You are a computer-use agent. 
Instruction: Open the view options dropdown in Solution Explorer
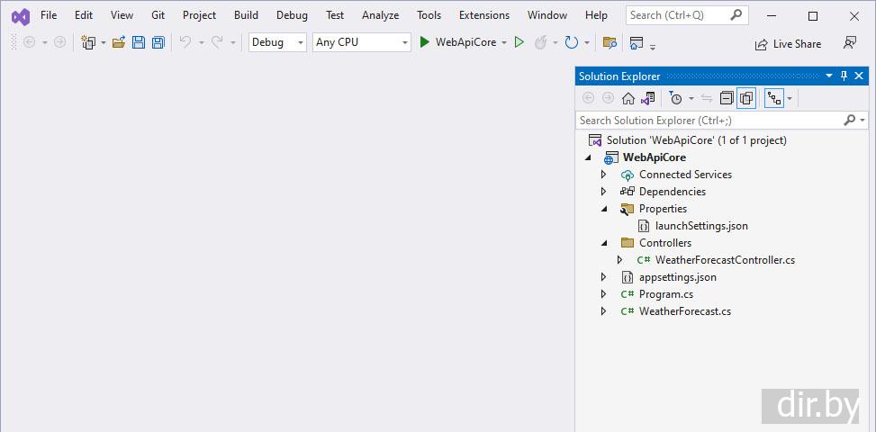790,99
